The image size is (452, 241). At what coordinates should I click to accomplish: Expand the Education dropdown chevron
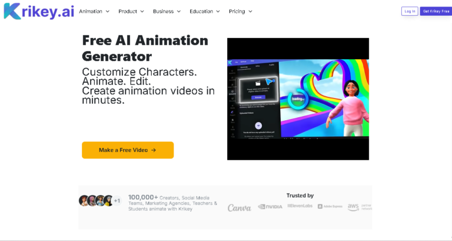(x=218, y=12)
